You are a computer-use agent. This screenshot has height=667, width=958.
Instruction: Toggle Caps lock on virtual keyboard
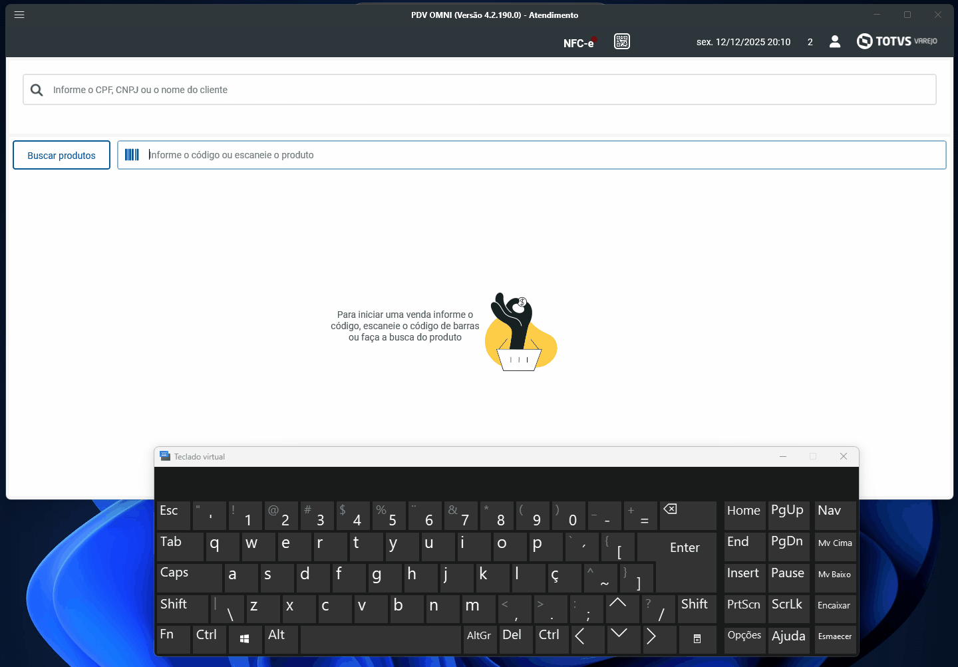(190, 578)
